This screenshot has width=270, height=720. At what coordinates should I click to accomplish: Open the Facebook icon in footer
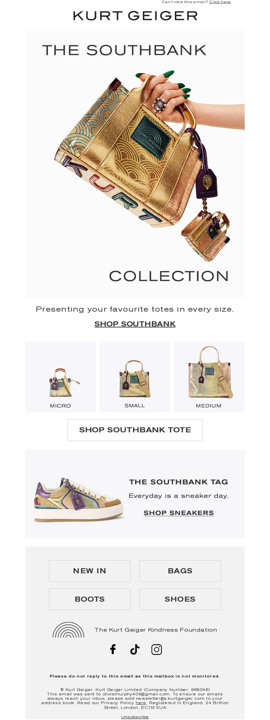(113, 649)
